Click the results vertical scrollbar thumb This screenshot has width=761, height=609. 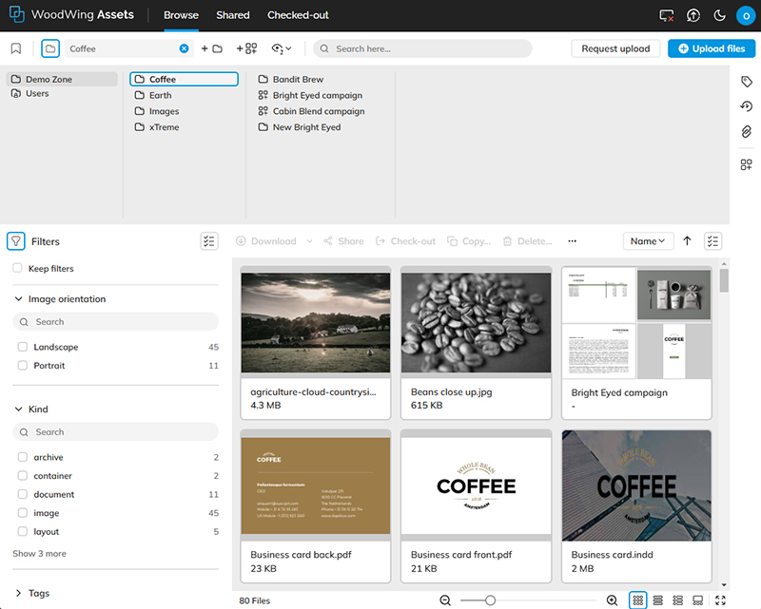point(724,280)
